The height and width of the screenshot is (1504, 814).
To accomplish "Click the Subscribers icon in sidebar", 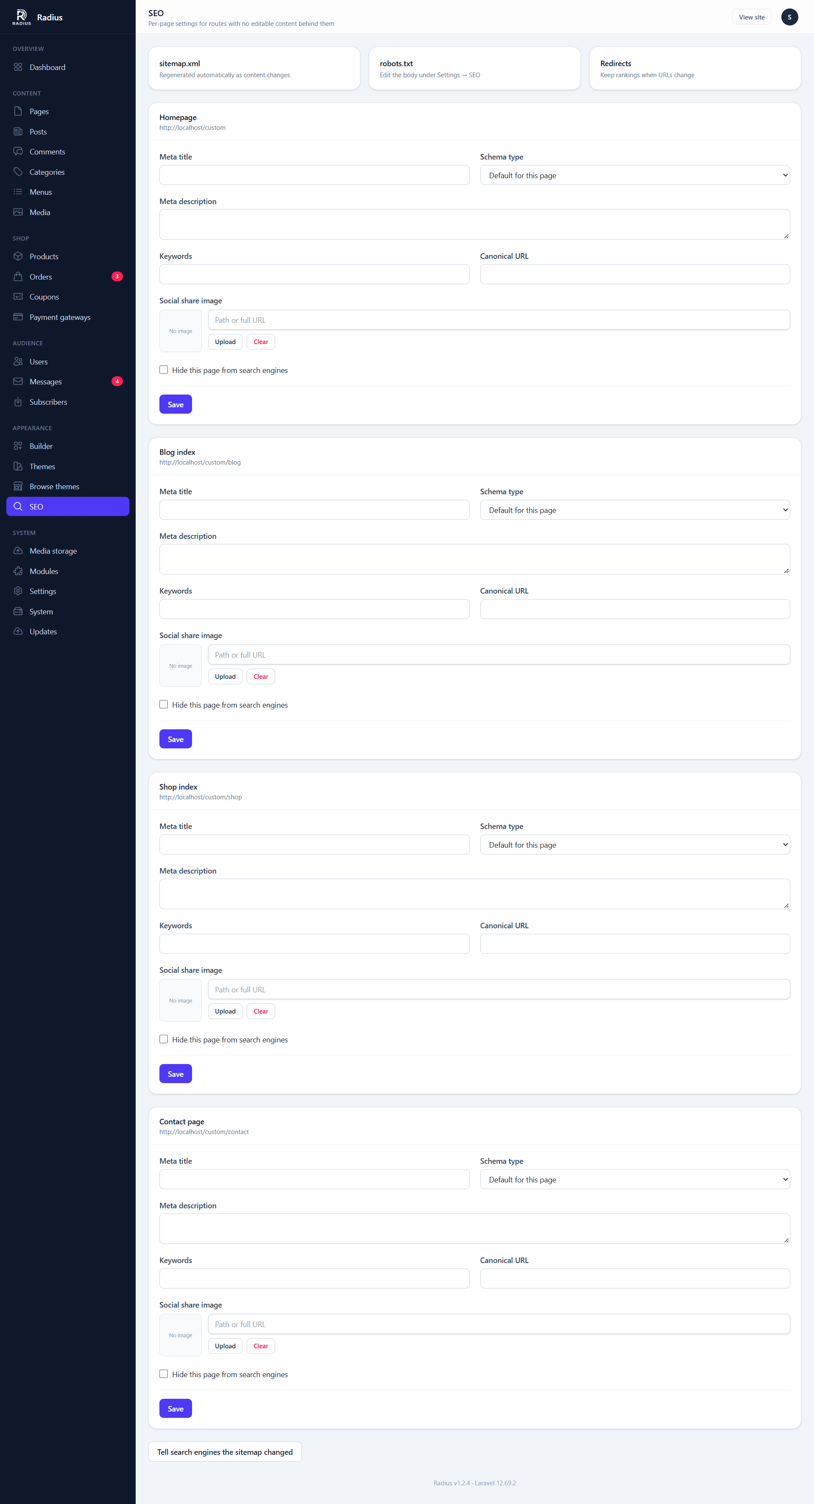I will 18,402.
